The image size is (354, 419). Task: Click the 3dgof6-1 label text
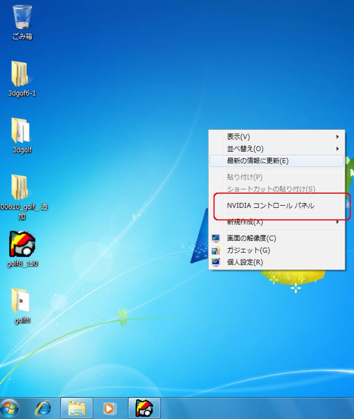22,93
